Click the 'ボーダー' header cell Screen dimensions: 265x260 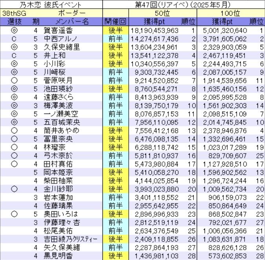click(72, 13)
